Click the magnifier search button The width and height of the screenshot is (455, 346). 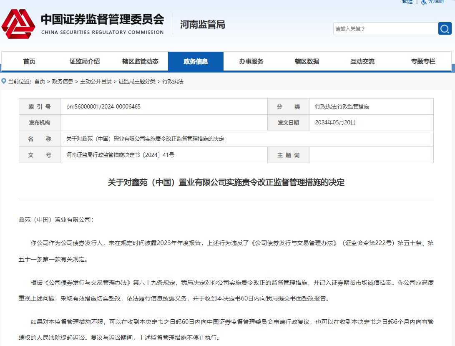445,29
